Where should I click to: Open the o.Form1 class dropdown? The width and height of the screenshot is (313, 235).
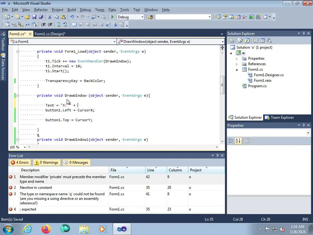[x=115, y=42]
